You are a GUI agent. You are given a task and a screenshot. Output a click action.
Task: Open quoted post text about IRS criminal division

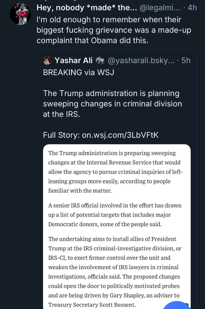point(113,104)
